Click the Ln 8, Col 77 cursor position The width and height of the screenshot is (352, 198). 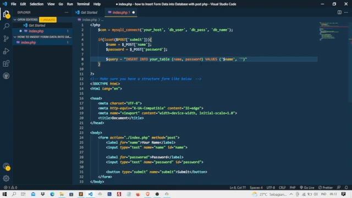[x=238, y=188]
